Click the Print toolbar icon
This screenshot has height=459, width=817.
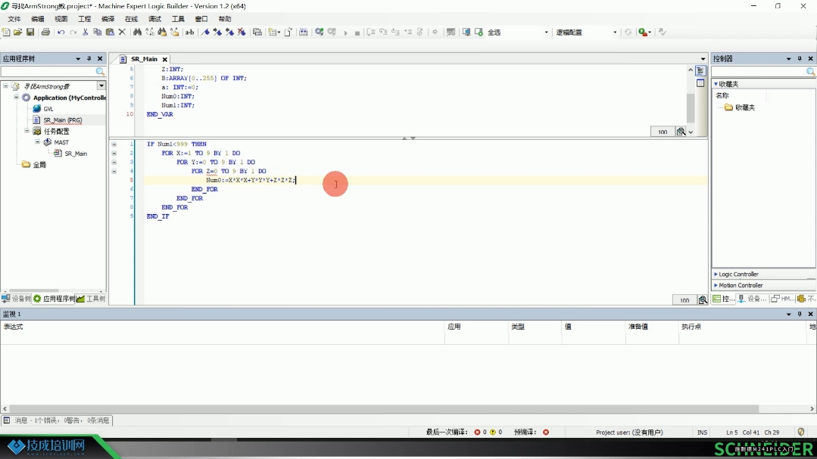coord(45,33)
